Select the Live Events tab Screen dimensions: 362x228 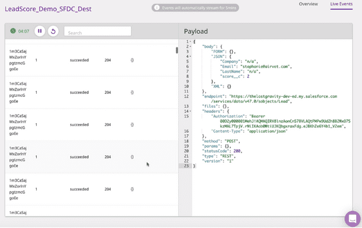[x=341, y=4]
